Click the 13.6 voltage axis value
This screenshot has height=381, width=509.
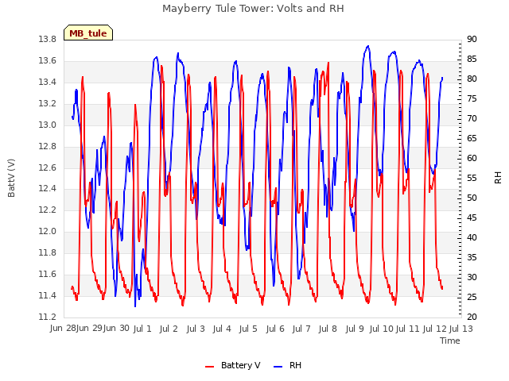coord(48,61)
